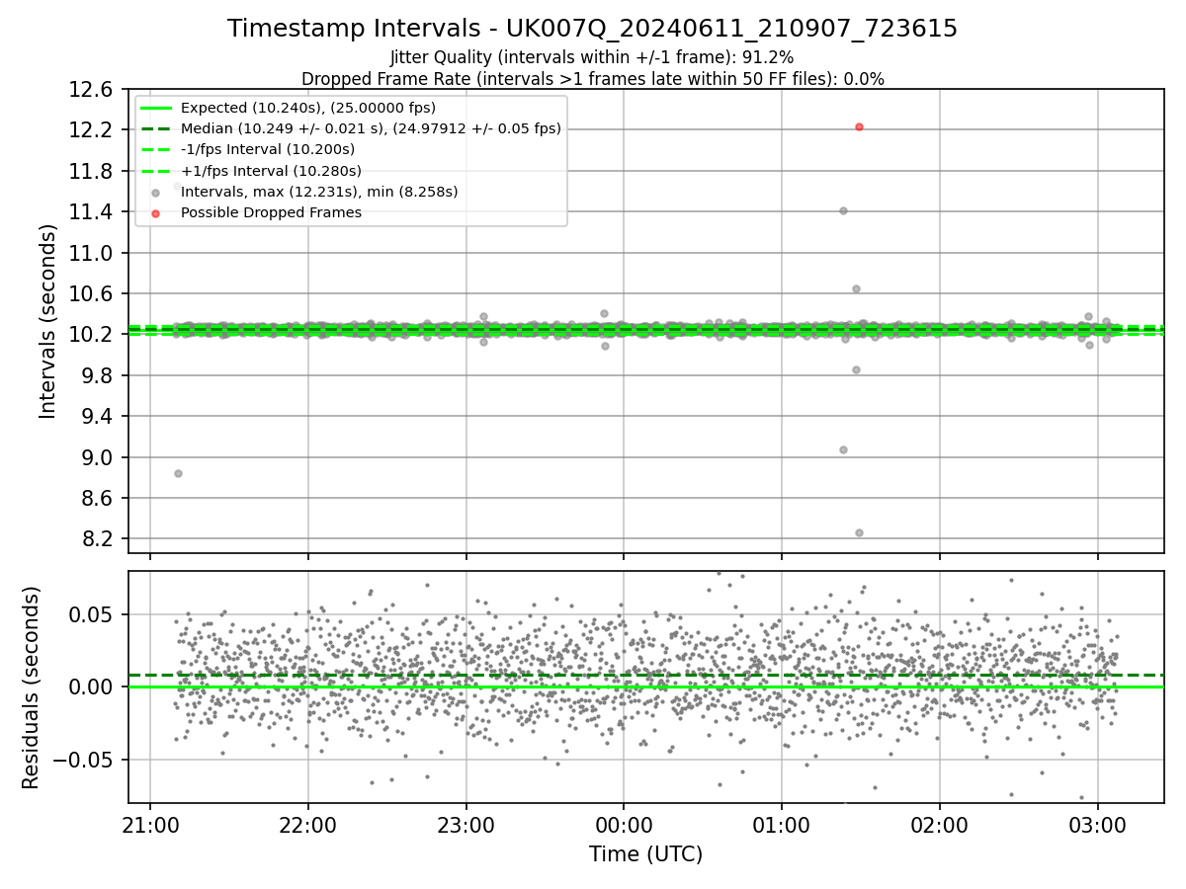
Task: Click the '8.2' y-axis tick label
Action: point(98,538)
